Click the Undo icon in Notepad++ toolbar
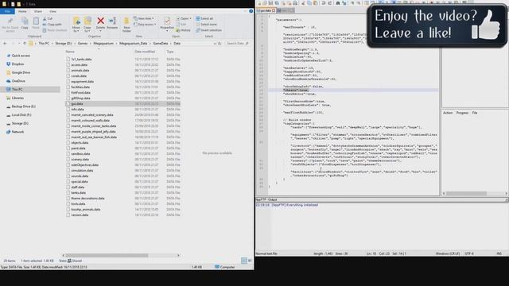 [x=324, y=3]
